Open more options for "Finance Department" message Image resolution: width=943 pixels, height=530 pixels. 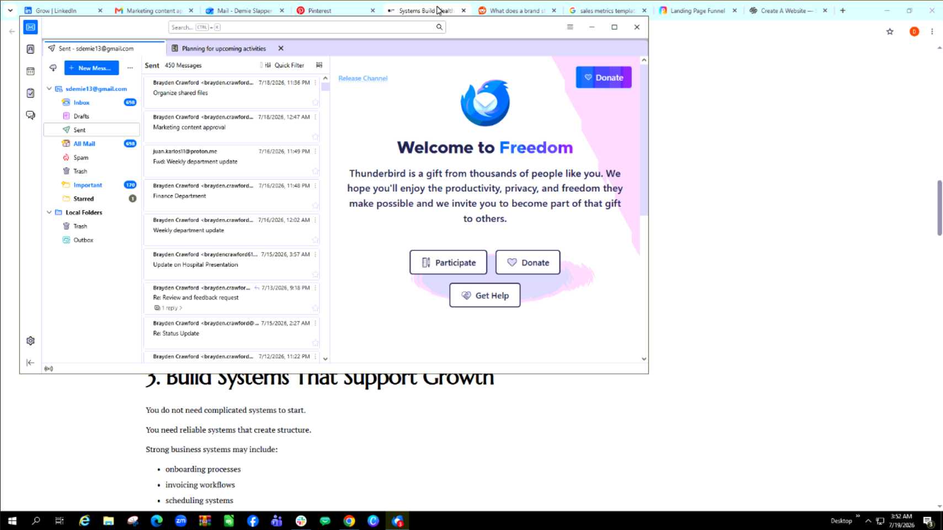pyautogui.click(x=316, y=186)
